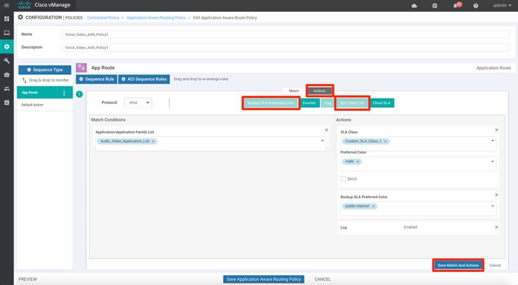Click the Sequence Type button
Viewport: 518px width, 285px height.
[x=45, y=69]
